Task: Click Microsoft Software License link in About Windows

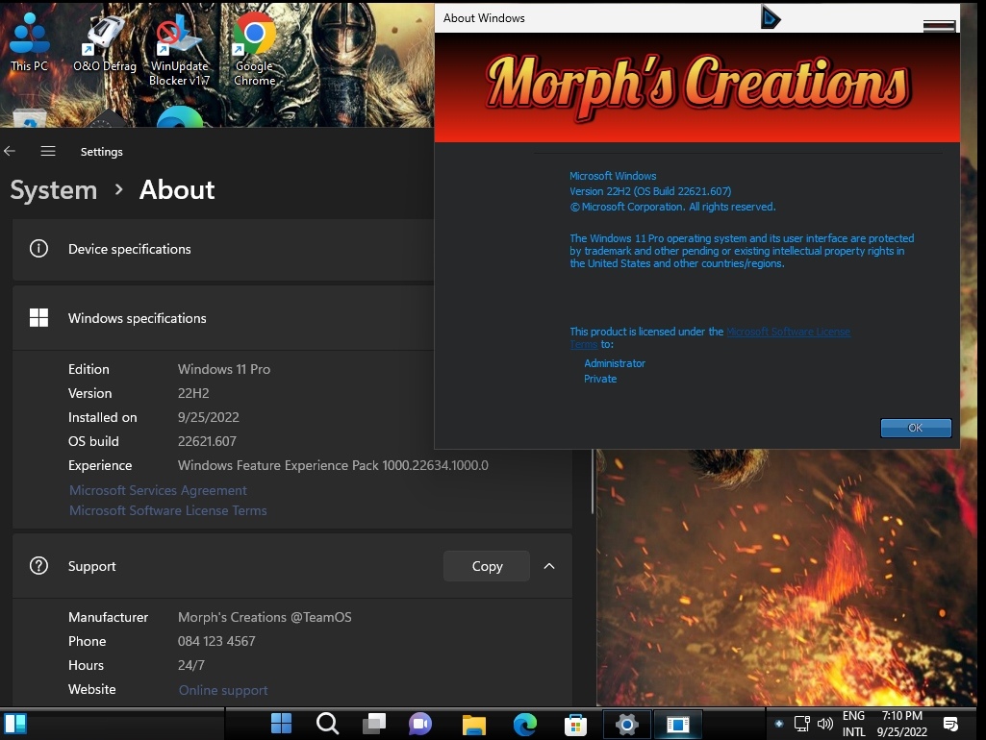Action: click(788, 332)
